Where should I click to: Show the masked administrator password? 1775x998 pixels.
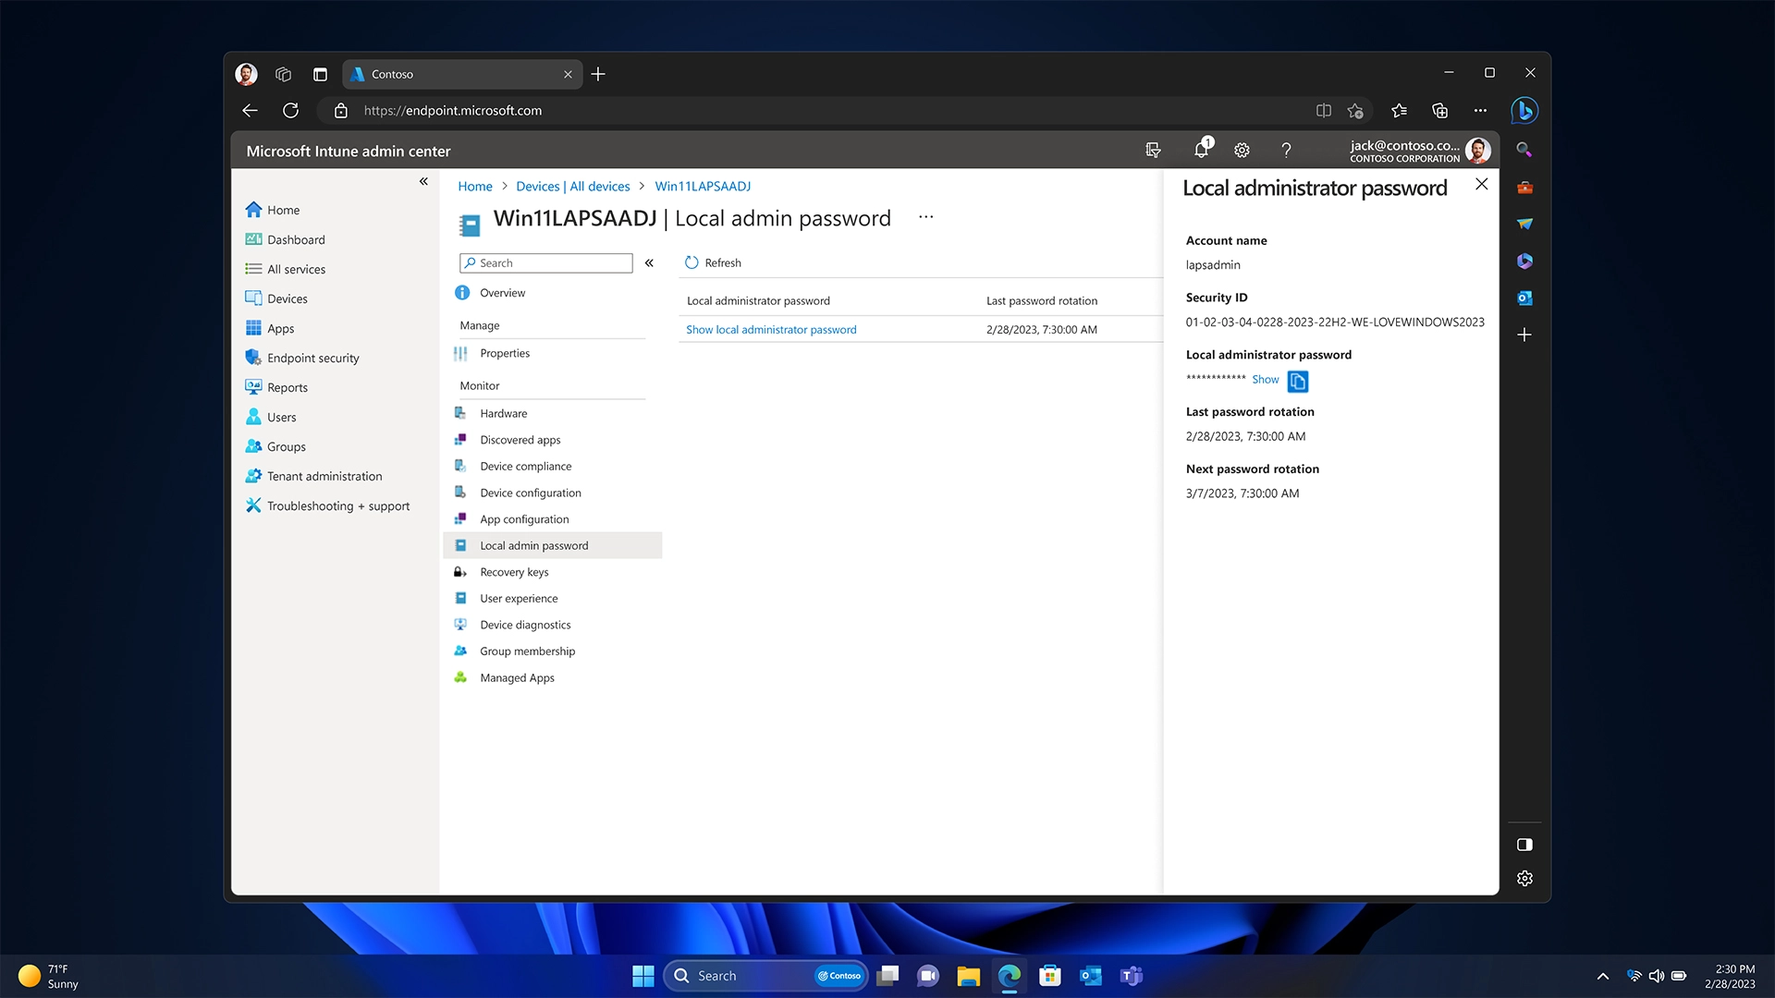(1265, 380)
